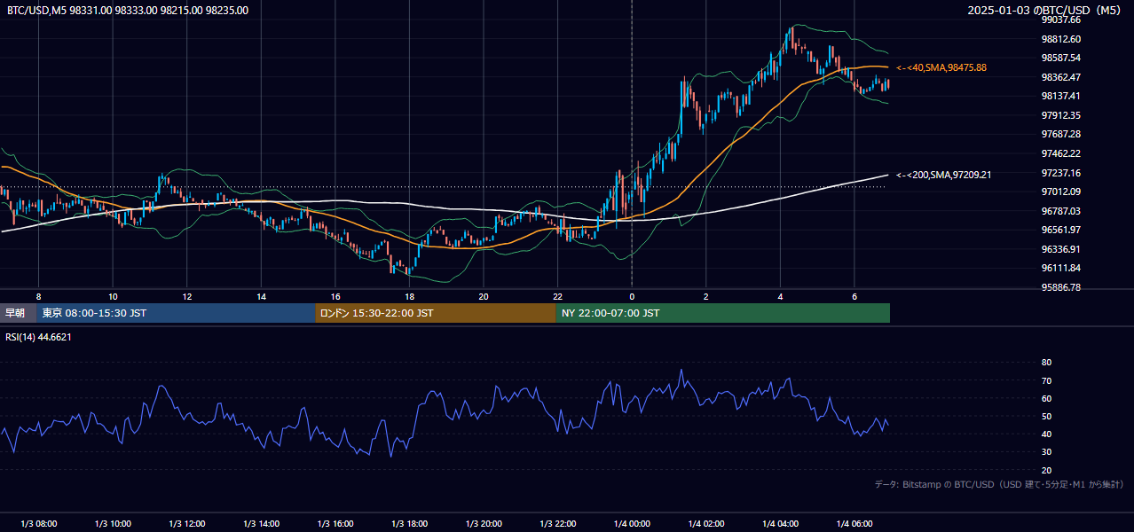The height and width of the screenshot is (532, 1134).
Task: Click RSI scale value 50
Action: click(1046, 416)
